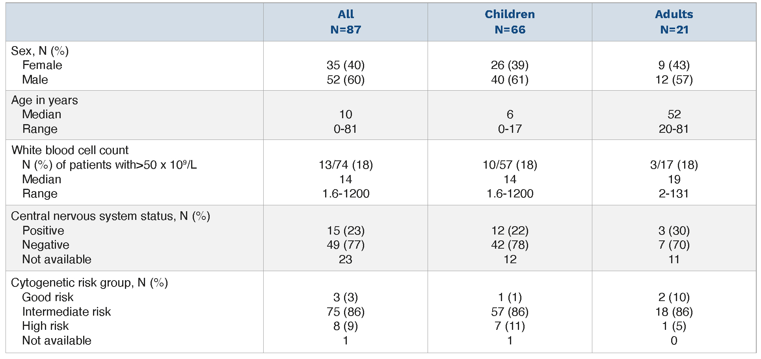Select the 'Age in years' row label
Viewport: 761px width, 359px height.
click(x=45, y=100)
